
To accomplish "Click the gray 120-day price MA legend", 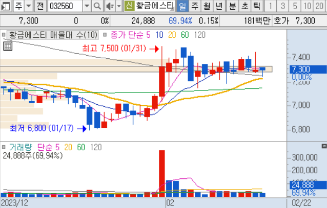I will click(x=200, y=35).
